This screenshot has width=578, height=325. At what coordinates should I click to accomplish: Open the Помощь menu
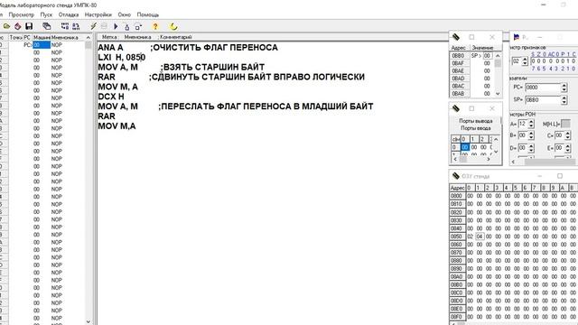pyautogui.click(x=148, y=14)
